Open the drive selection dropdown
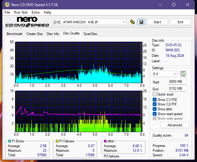Image resolution: width=197 pixels, height=162 pixels. click(x=89, y=22)
